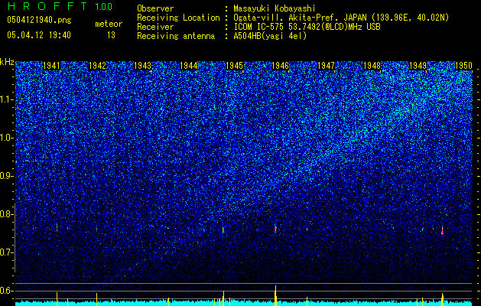Click the 1949 time marker
Viewport: 481px width, 306px height.
coord(418,66)
